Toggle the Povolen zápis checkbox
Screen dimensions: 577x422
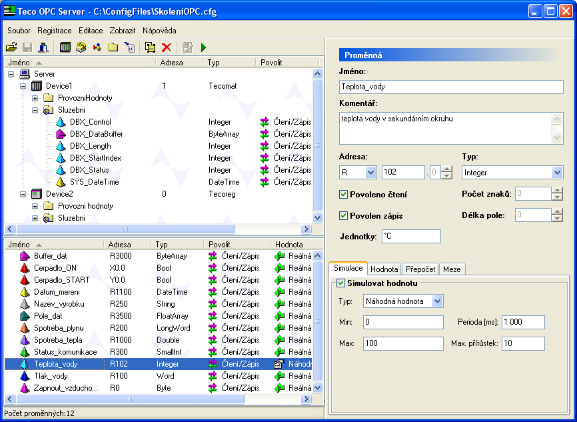click(x=343, y=215)
